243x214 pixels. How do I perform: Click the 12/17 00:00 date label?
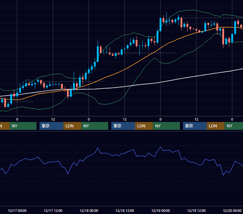pos(17,210)
